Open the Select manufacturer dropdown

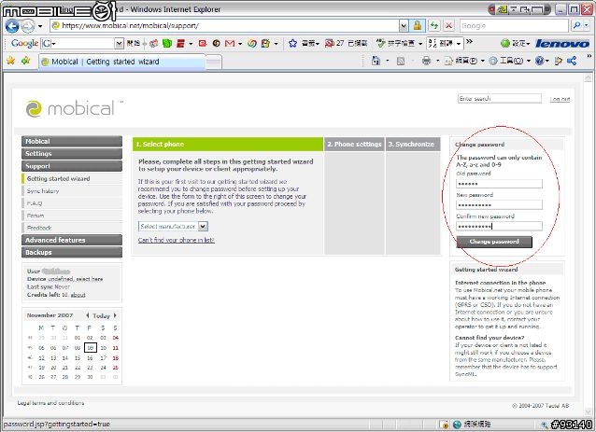[203, 226]
